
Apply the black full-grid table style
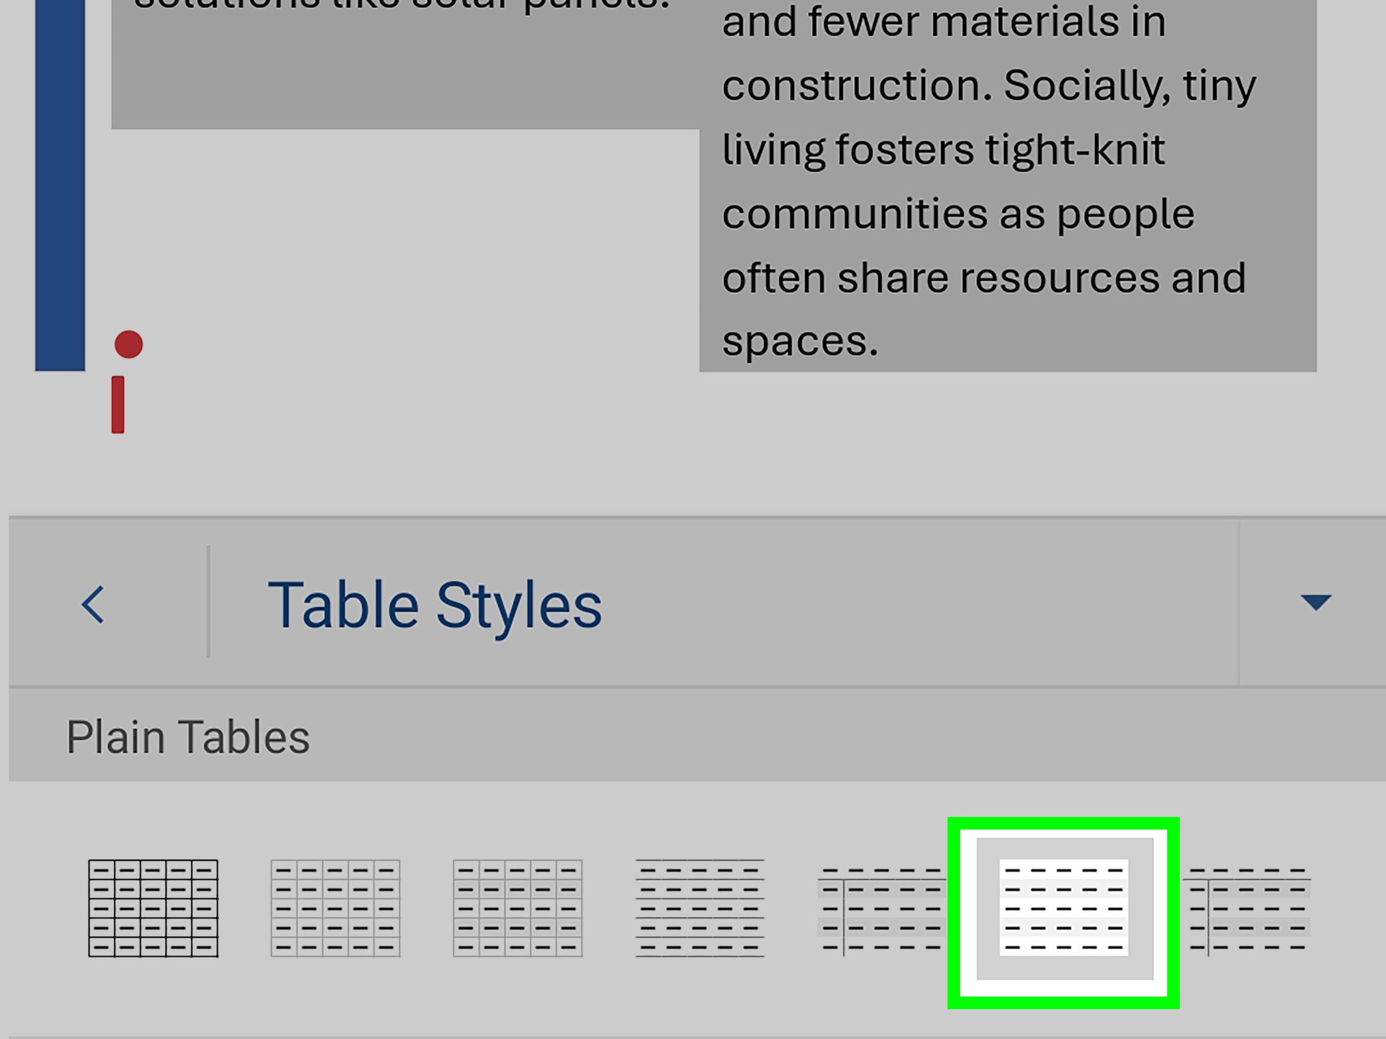pyautogui.click(x=153, y=908)
